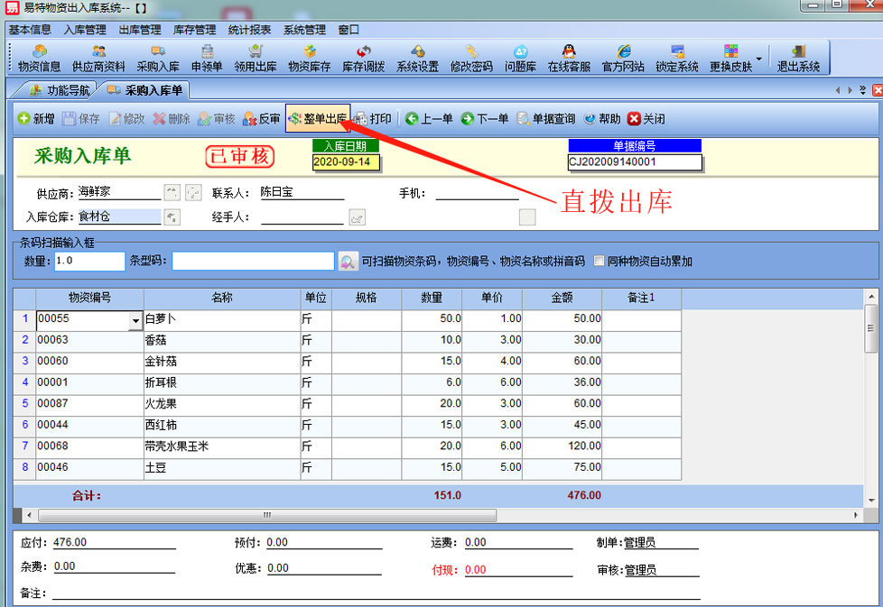Click the horizontal scrollbar under the table

[x=266, y=515]
